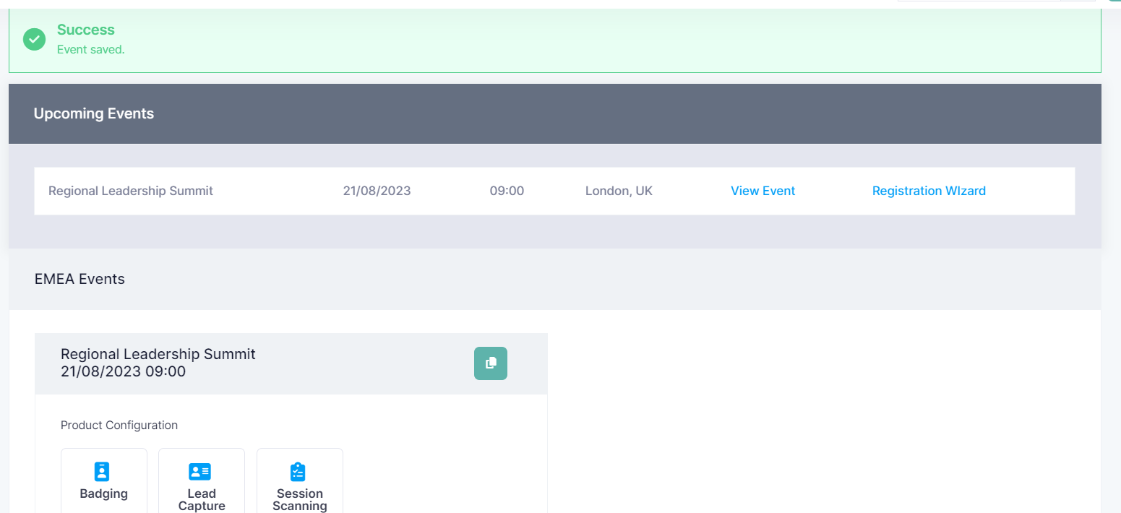
Task: Click the Session Scanning tile label
Action: (x=300, y=499)
